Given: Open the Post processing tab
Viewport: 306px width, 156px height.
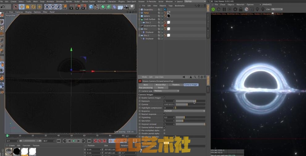Looking at the screenshot, I should [x=146, y=88].
